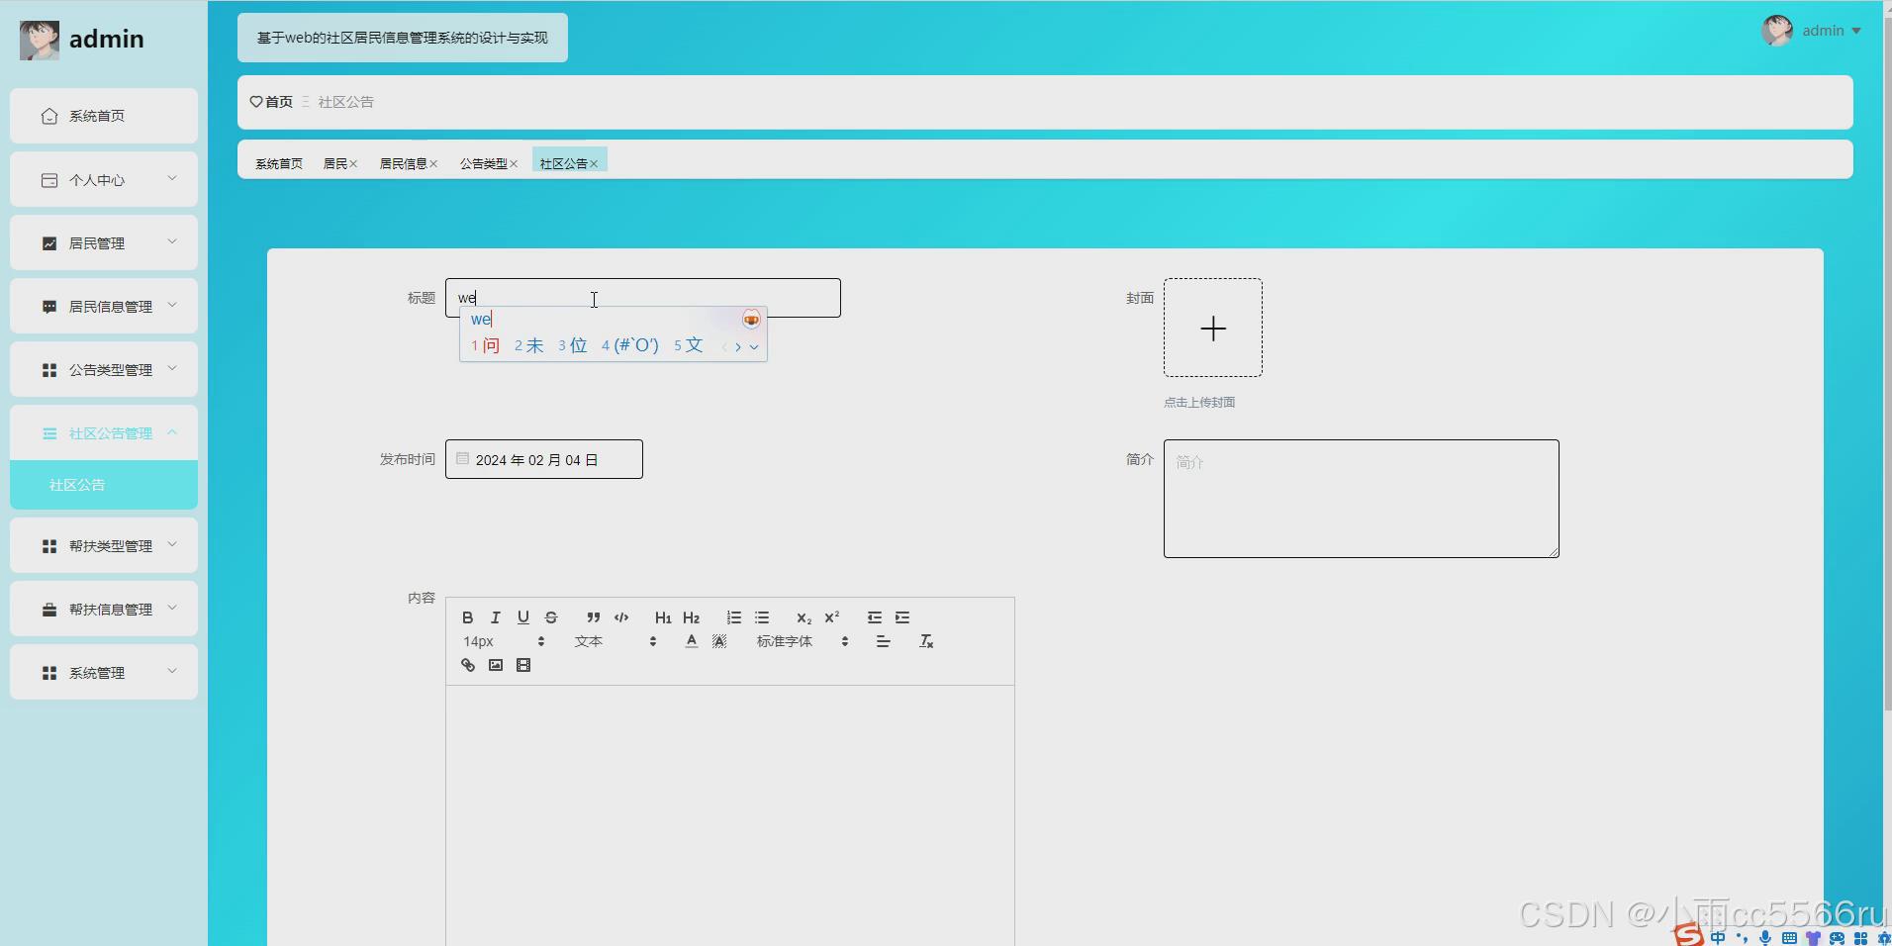Click Sogou input method S icon
Viewport: 1892px width, 946px height.
[x=1688, y=934]
